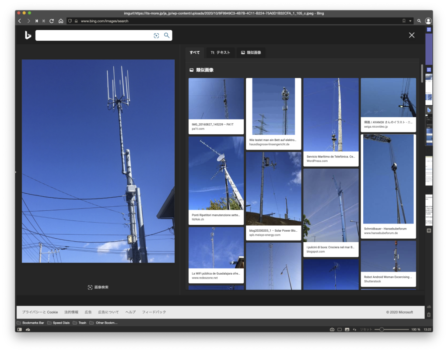
Task: Click the 画像検索 button below the photo
Action: pyautogui.click(x=98, y=287)
